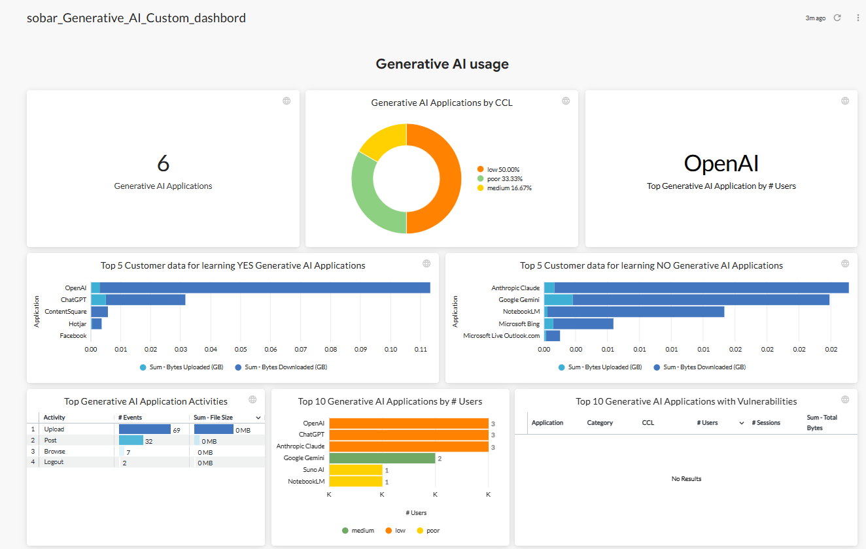Click the '69' events value for Upload
Image resolution: width=866 pixels, height=549 pixels.
[177, 430]
